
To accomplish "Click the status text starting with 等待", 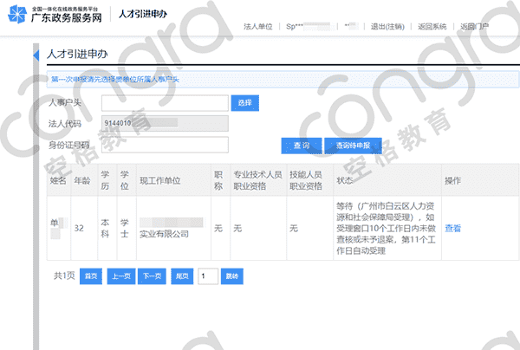I will pos(386,228).
